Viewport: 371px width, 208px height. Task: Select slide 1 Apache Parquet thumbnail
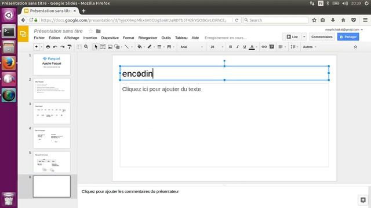click(52, 65)
